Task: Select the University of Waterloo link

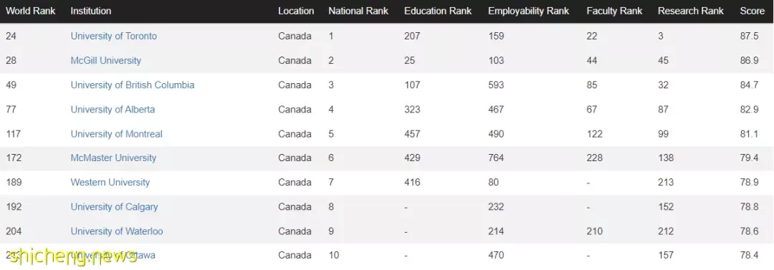Action: tap(117, 231)
